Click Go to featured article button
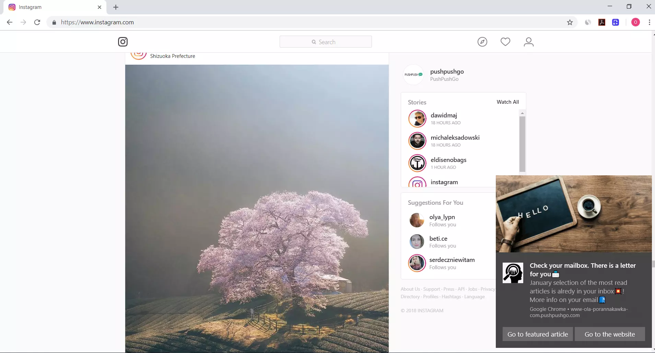The height and width of the screenshot is (353, 655). pos(538,334)
